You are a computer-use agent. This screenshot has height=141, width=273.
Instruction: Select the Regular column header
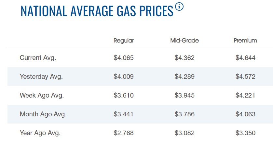124,41
